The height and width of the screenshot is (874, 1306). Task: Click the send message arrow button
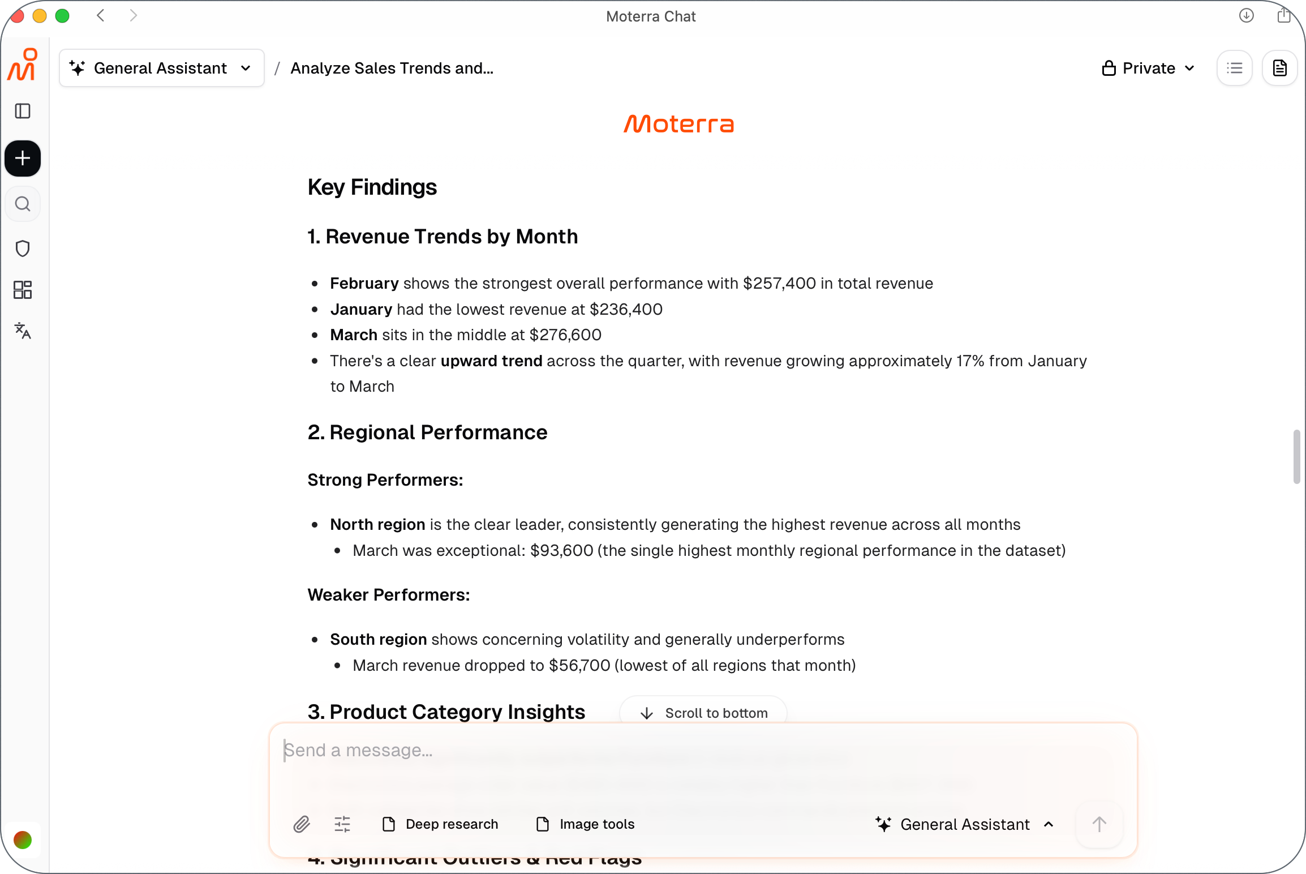point(1099,824)
